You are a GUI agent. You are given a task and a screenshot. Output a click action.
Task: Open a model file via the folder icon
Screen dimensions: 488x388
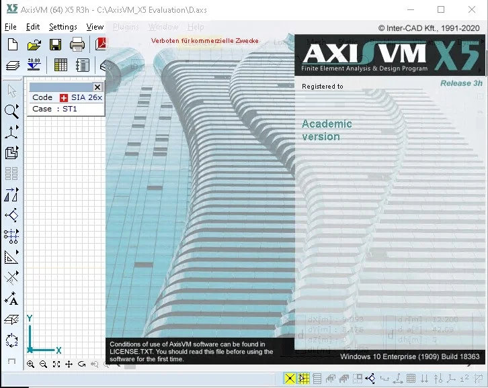[x=34, y=44]
